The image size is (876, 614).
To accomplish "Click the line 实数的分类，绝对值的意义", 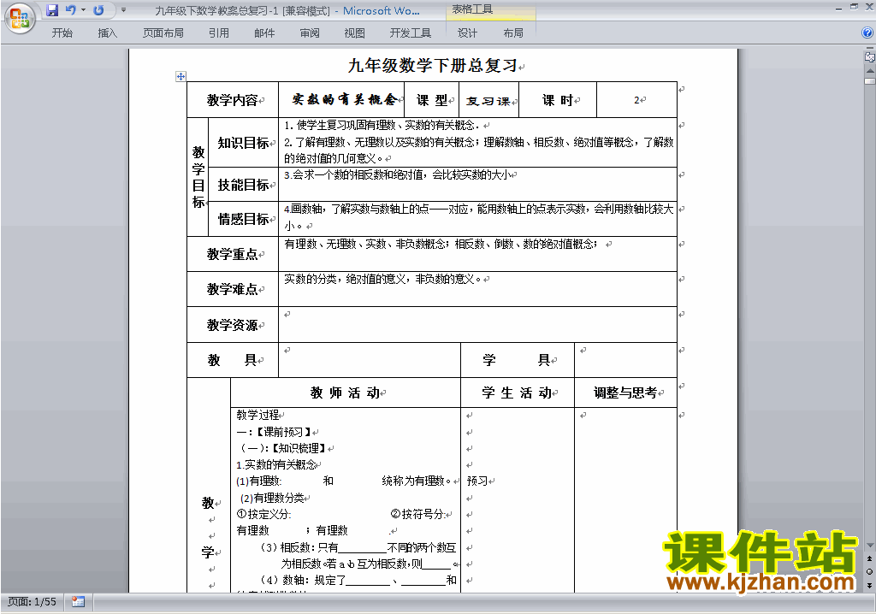I will (x=382, y=279).
